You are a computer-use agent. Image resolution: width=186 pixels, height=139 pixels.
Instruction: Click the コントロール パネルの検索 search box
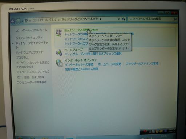150,19
